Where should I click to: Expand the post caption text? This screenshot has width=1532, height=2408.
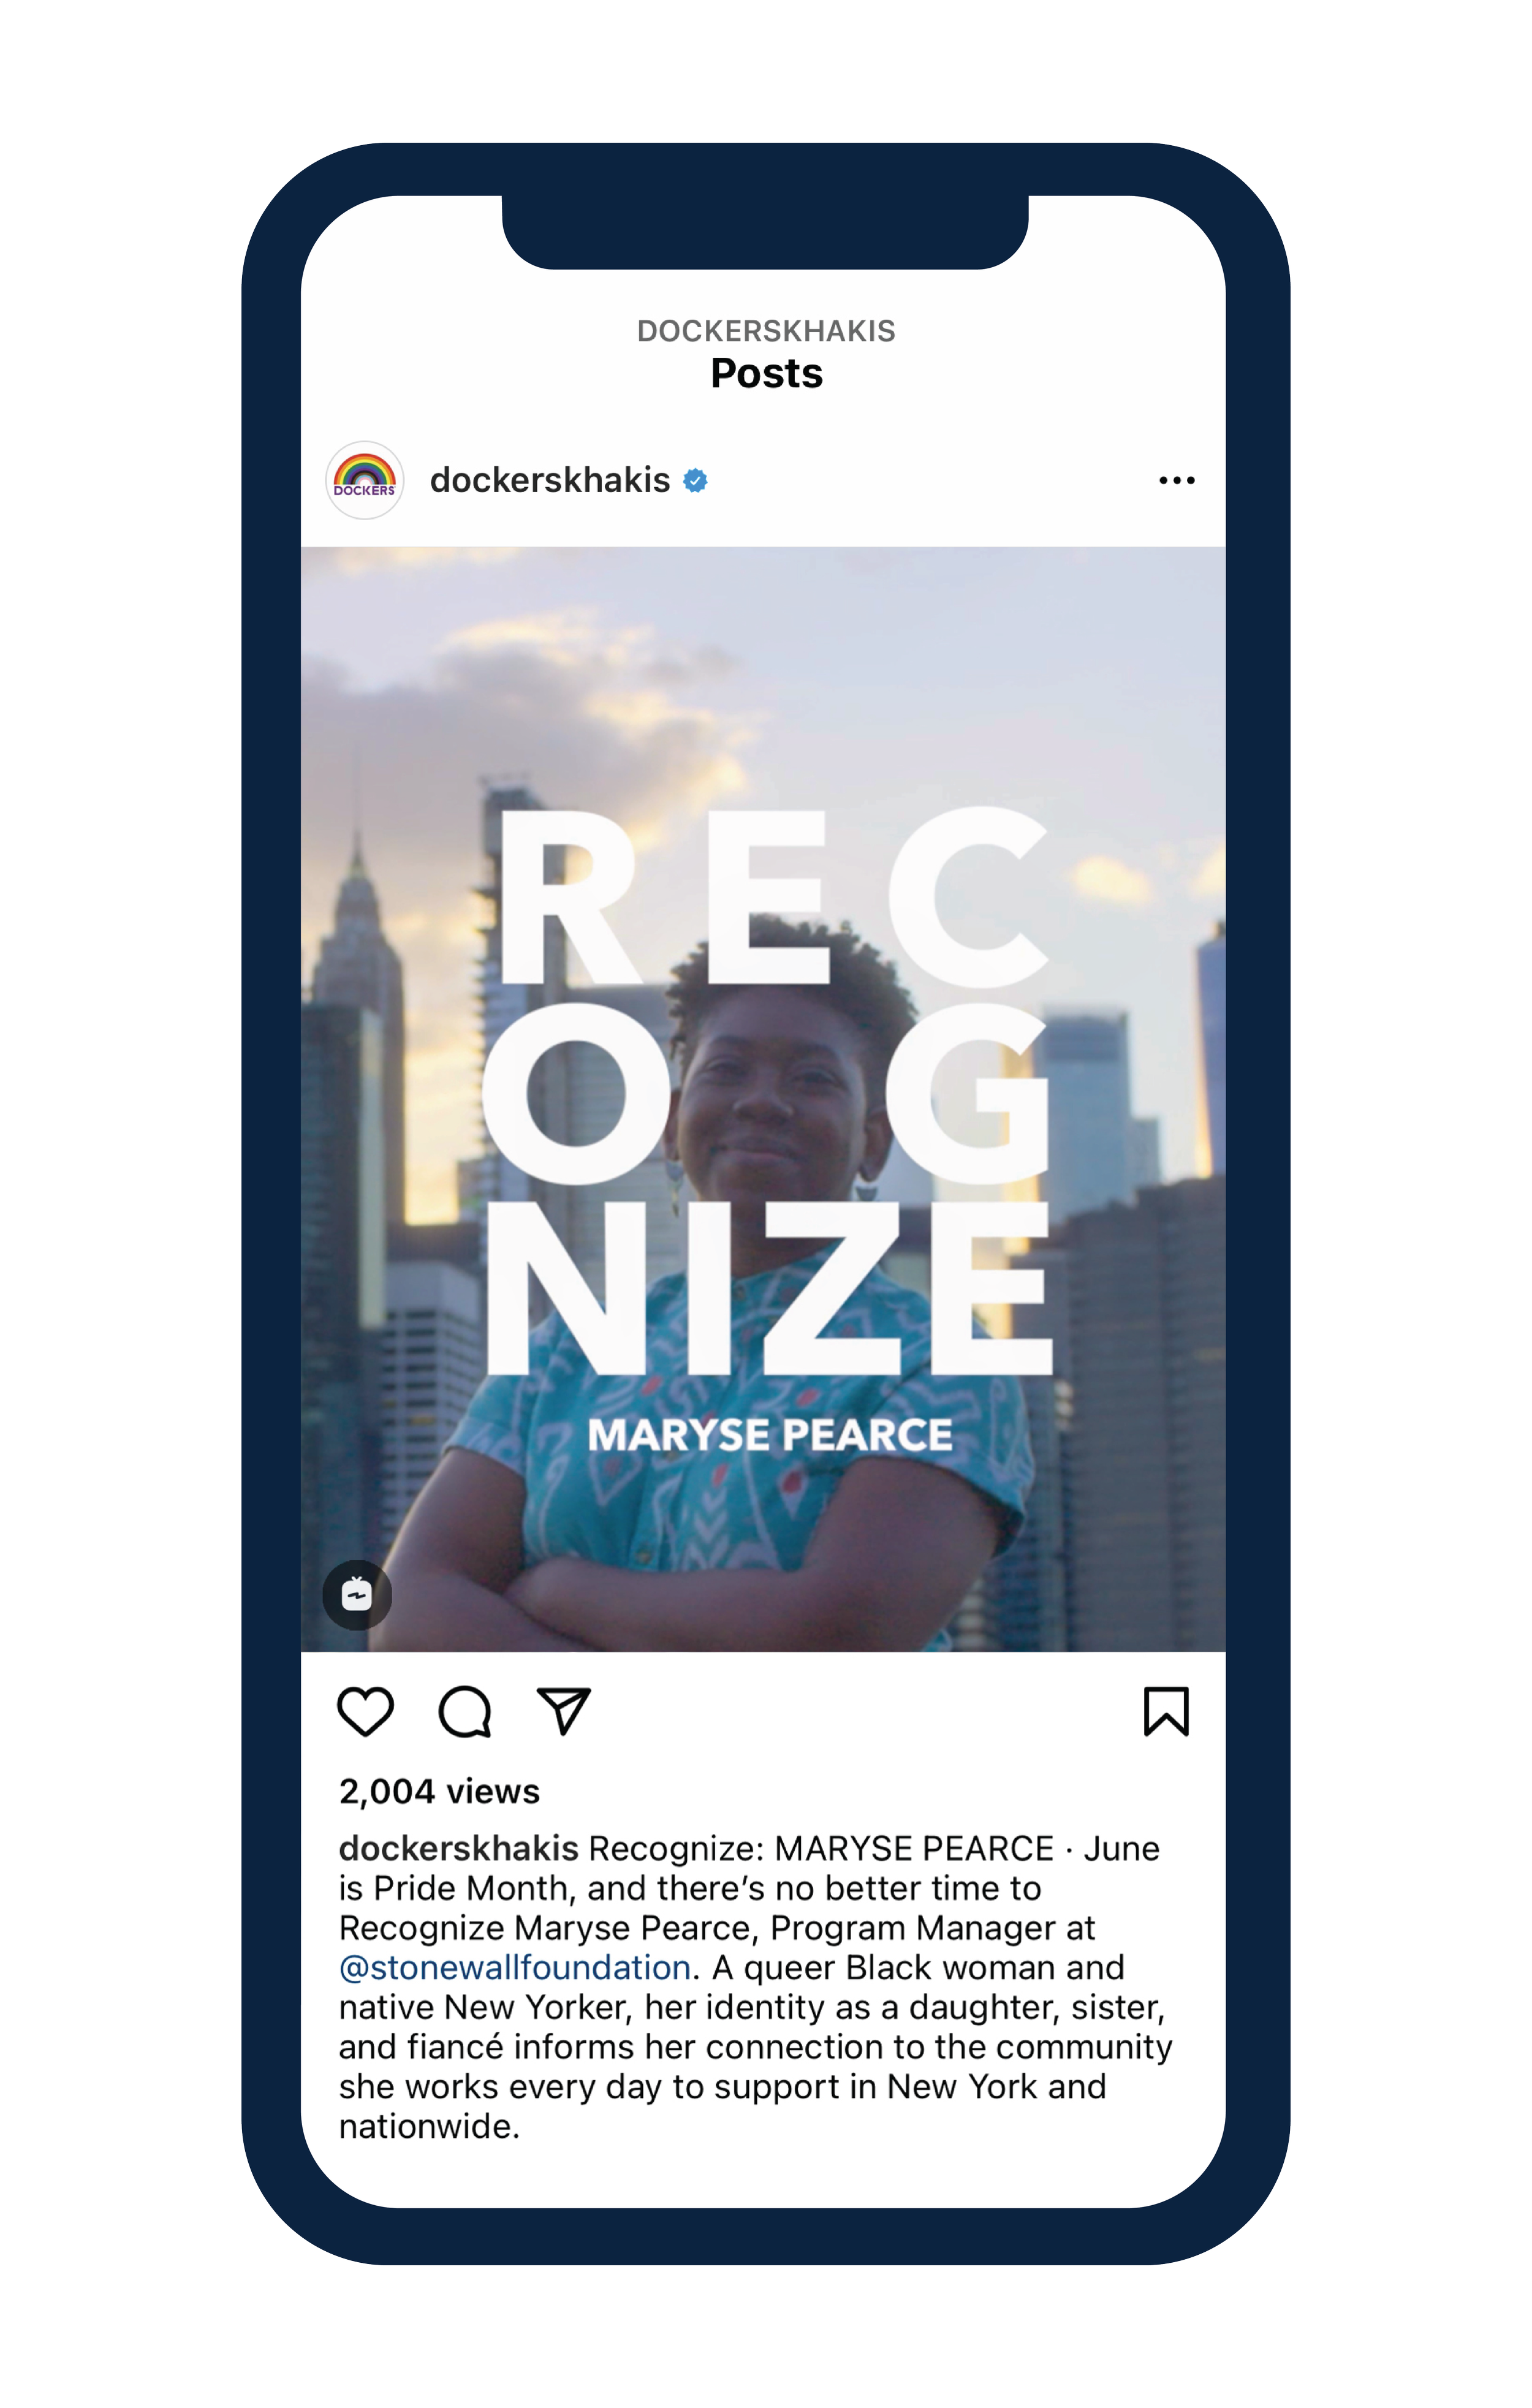coord(755,1987)
